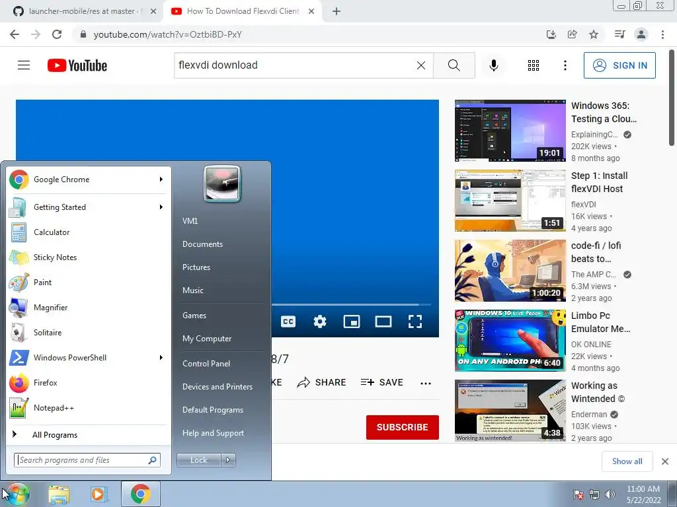Open the YouTube guide hamburger menu
The image size is (677, 507).
point(24,65)
